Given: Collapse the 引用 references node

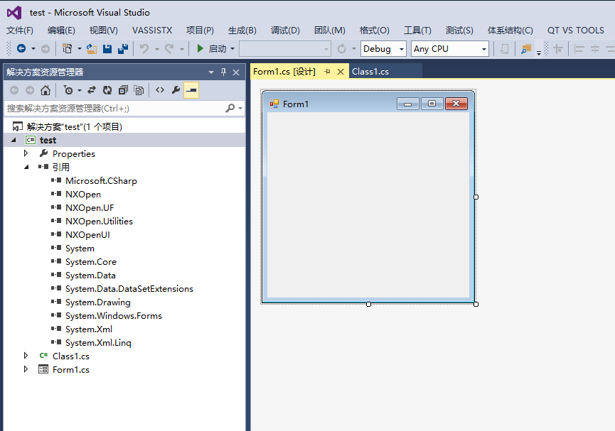Looking at the screenshot, I should pos(26,167).
